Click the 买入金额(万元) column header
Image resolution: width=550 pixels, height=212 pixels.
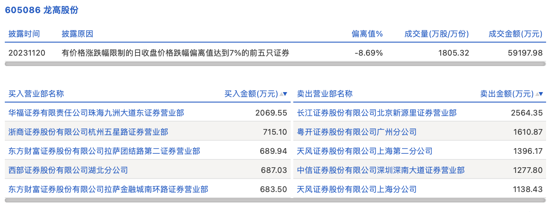[x=251, y=94]
